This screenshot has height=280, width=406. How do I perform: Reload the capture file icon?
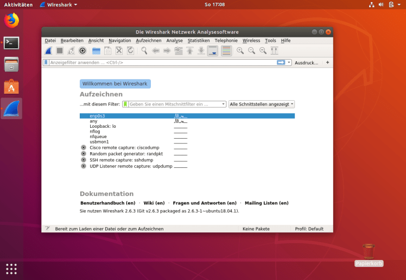[130, 50]
